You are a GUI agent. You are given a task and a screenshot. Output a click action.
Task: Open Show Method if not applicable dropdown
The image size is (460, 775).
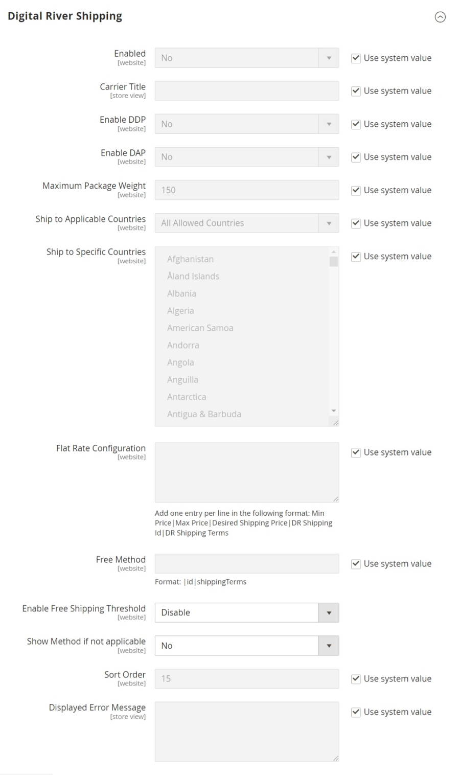[x=246, y=646]
